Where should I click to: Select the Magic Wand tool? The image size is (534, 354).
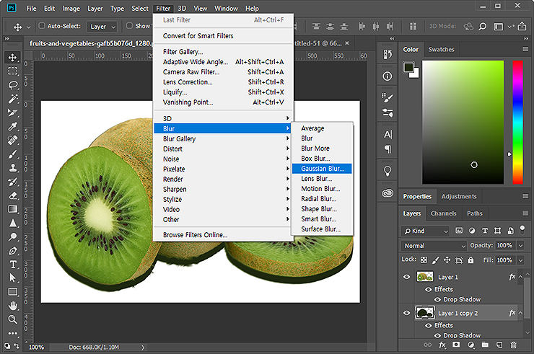click(12, 99)
